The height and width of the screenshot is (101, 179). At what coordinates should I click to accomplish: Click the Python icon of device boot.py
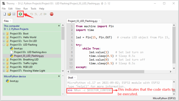pyautogui.click(x=7, y=81)
